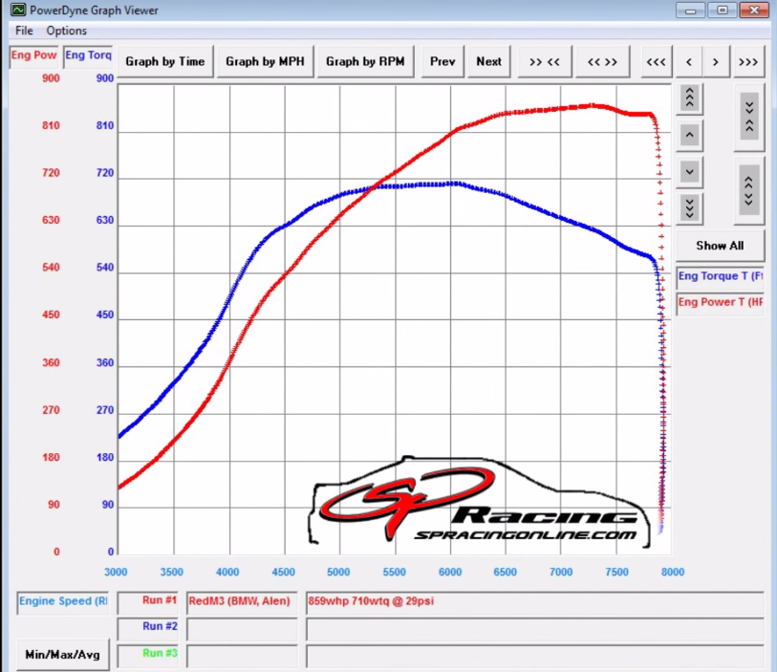Click the Engine Speed axis selector box
This screenshot has width=777, height=672.
tap(63, 602)
